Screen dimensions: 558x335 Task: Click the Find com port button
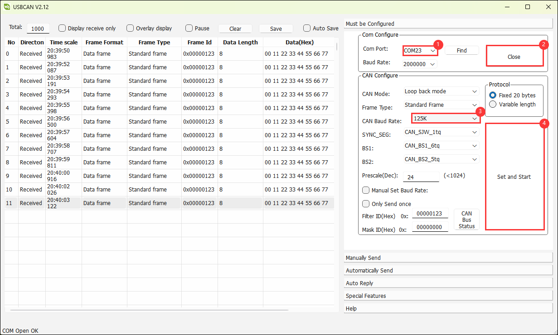click(461, 50)
